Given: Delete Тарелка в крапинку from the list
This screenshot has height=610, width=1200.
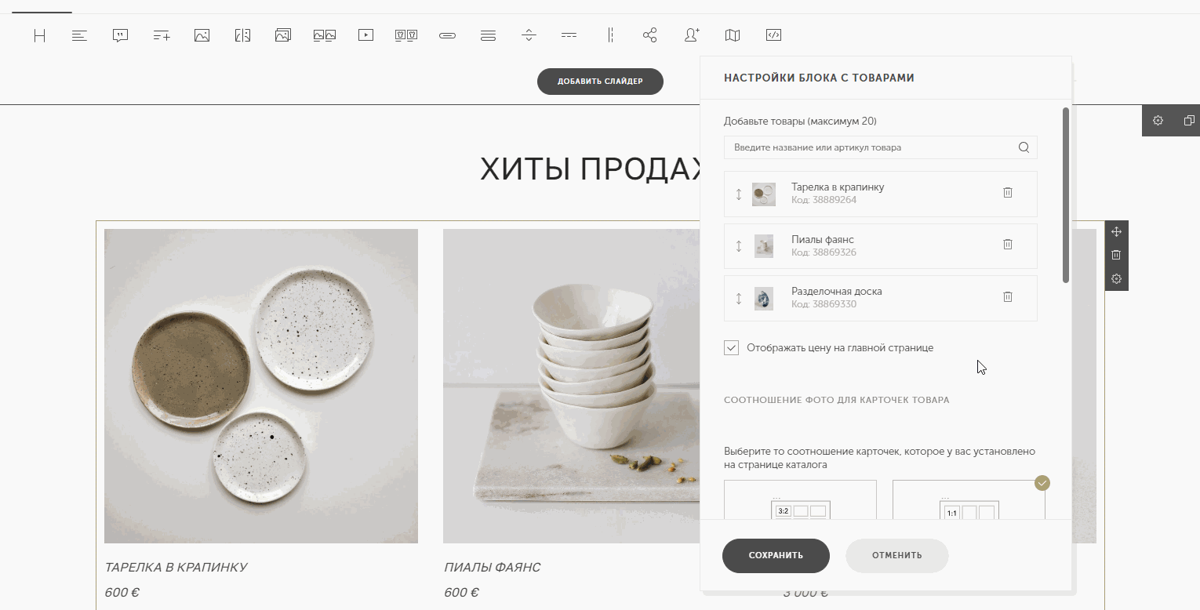Looking at the screenshot, I should pos(1008,193).
